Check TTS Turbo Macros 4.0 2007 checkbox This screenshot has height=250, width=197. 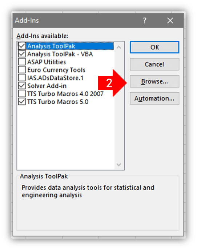[22, 94]
